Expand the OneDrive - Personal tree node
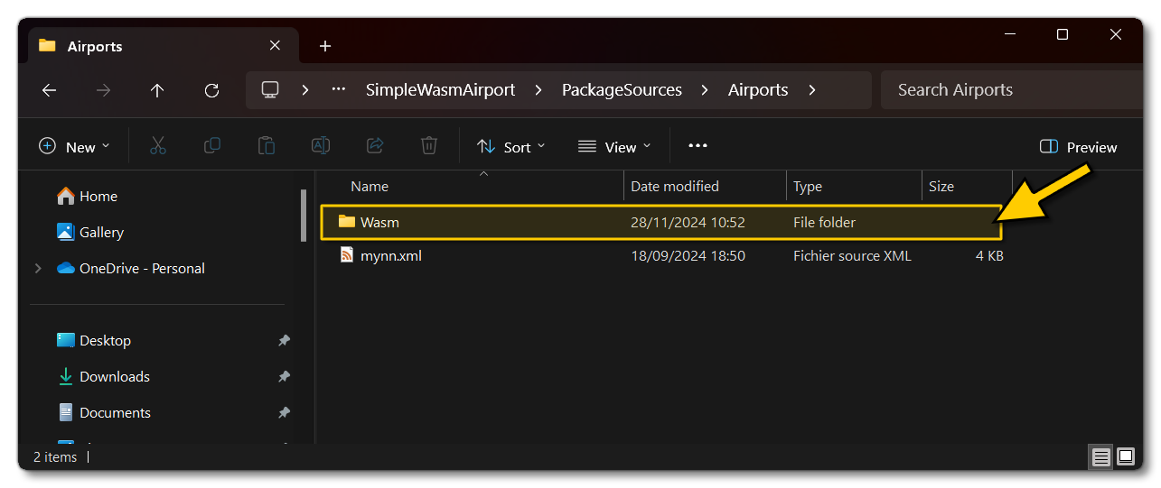Viewport: 1161px width, 488px height. pyautogui.click(x=38, y=269)
